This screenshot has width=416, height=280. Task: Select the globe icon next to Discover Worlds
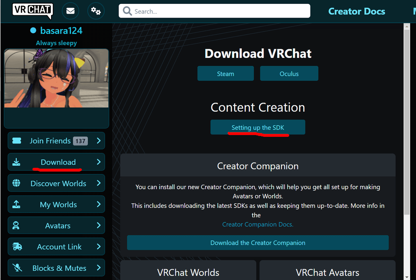click(x=17, y=183)
